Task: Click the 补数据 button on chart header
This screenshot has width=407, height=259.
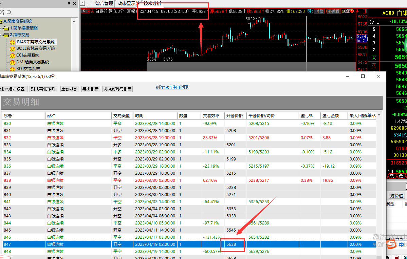Action: click(x=333, y=11)
